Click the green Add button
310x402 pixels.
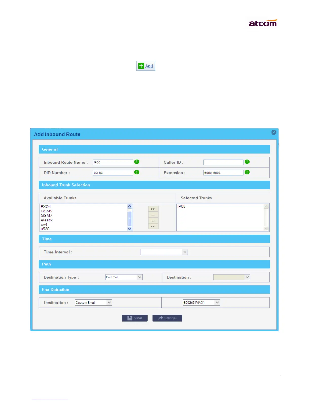tap(146, 66)
